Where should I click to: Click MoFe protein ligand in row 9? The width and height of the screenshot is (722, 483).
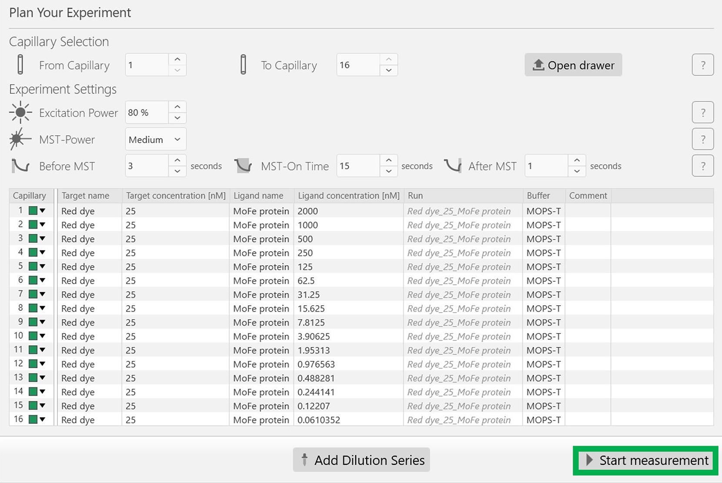point(262,322)
